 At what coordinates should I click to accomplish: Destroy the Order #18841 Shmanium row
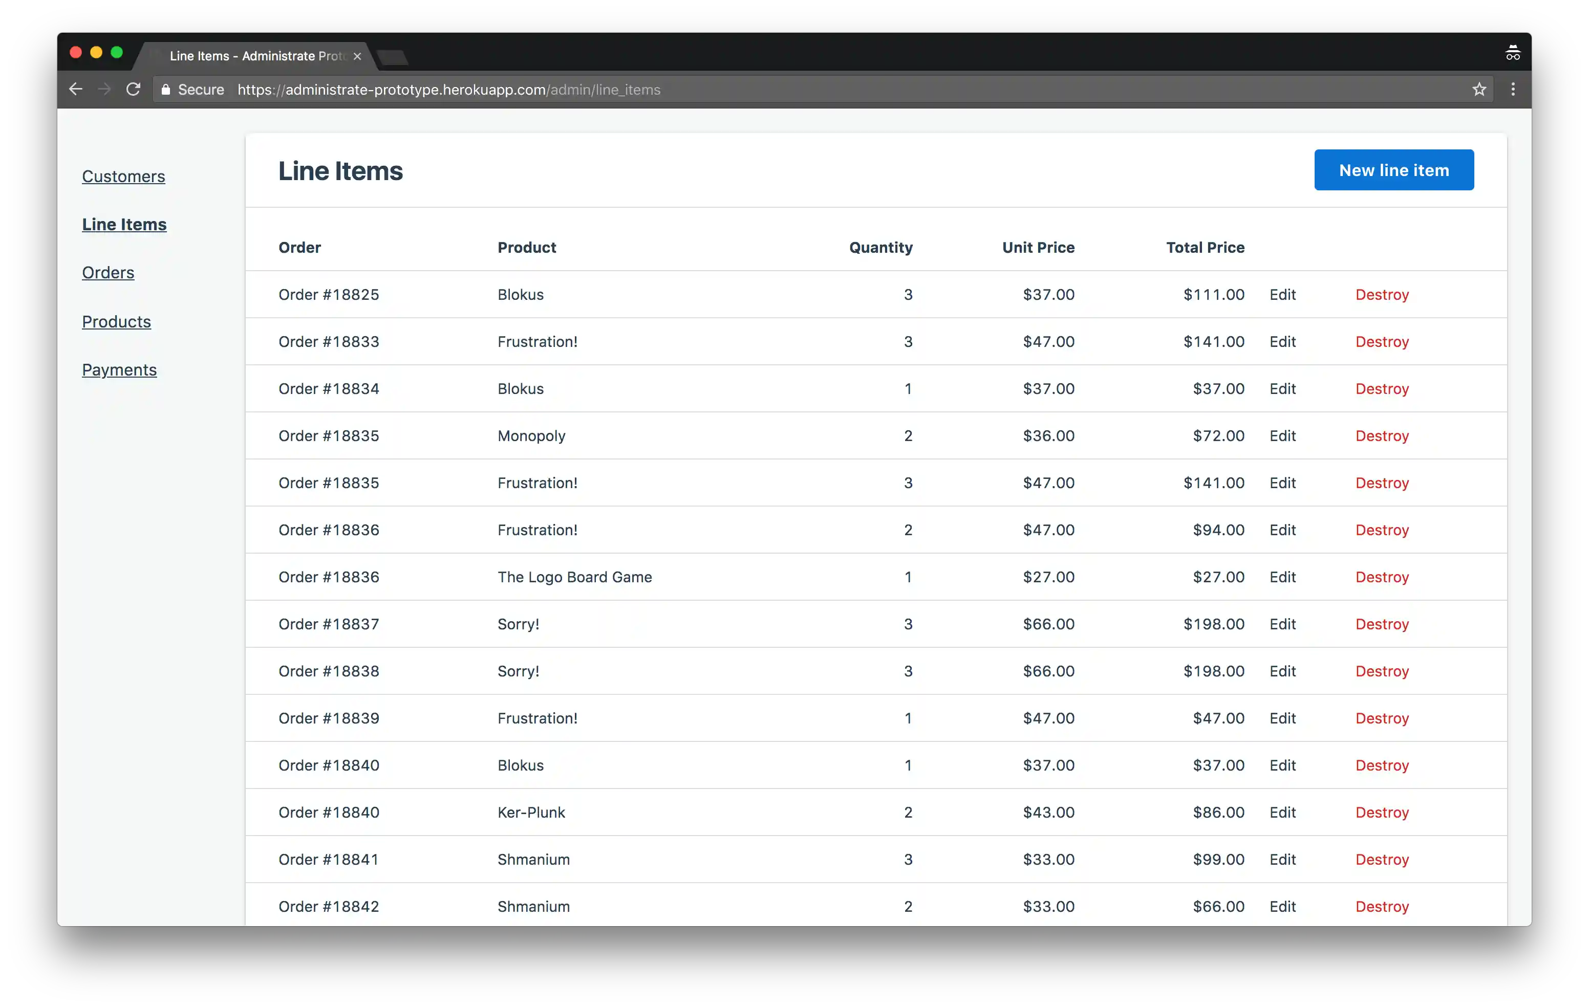[1382, 859]
